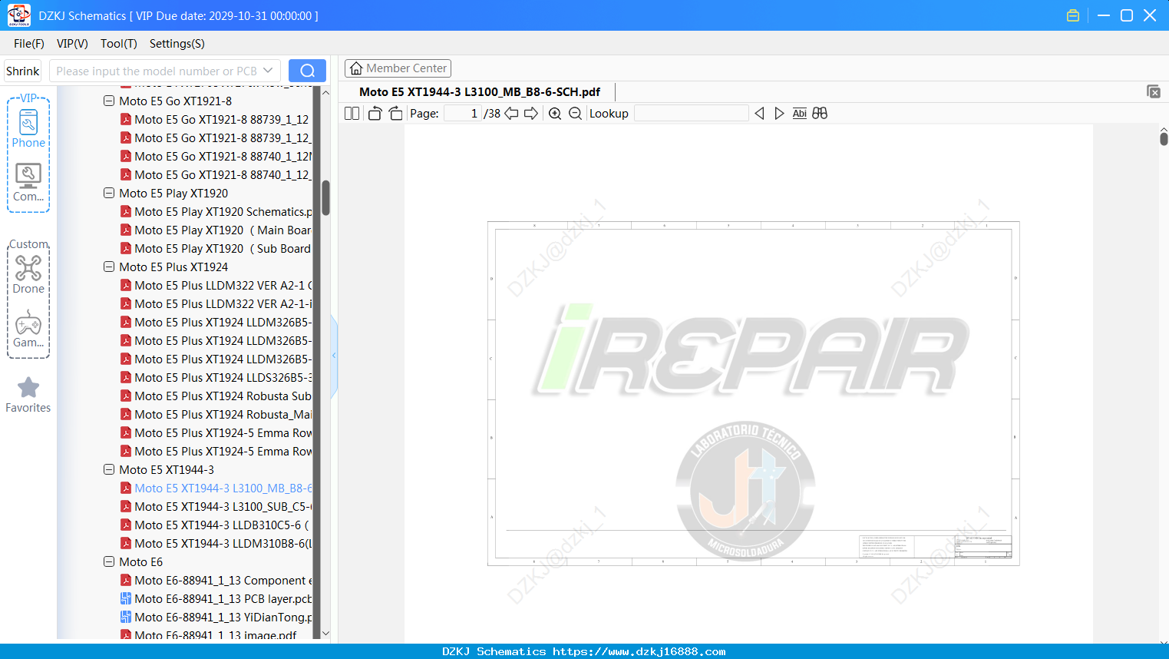Open the Settings(S) menu
Image resolution: width=1169 pixels, height=659 pixels.
click(177, 44)
